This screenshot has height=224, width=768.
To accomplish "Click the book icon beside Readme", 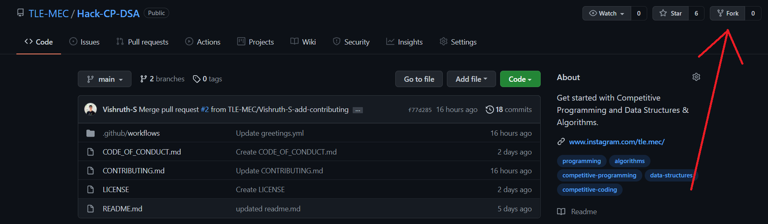I will click(561, 211).
